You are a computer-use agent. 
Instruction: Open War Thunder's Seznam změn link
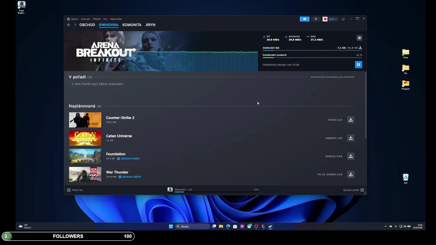[130, 177]
